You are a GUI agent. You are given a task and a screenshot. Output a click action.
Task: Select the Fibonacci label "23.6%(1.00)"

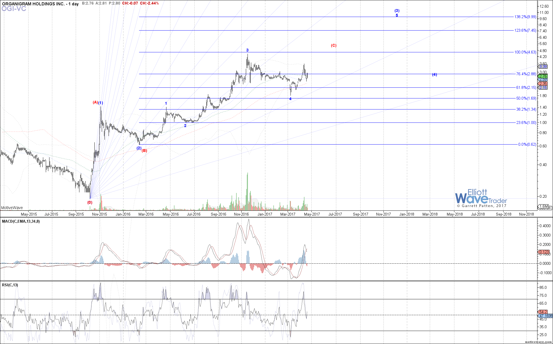tap(526, 123)
